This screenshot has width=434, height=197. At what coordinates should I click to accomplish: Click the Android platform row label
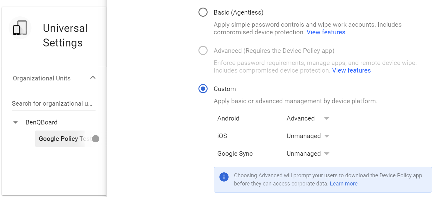(x=228, y=118)
